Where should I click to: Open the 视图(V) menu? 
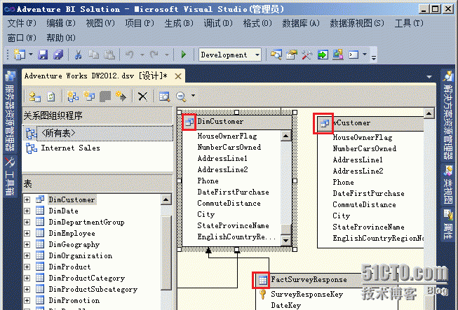pyautogui.click(x=100, y=23)
